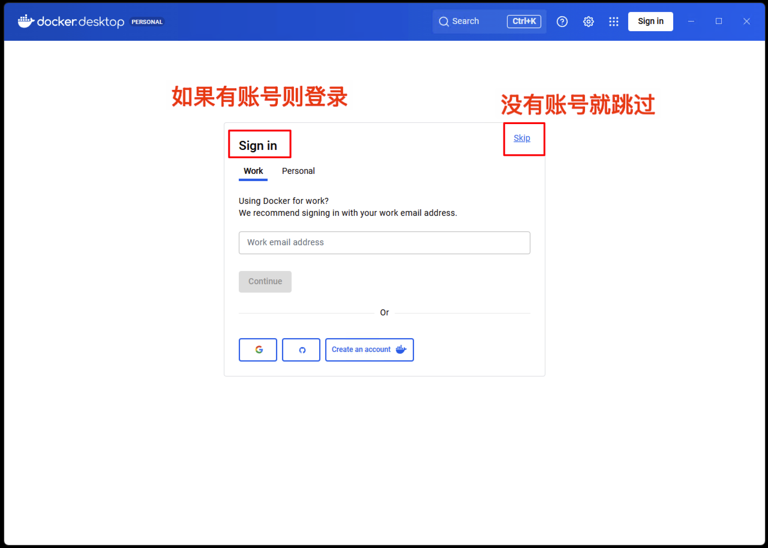Image resolution: width=768 pixels, height=548 pixels.
Task: Click the Create an account button
Action: pyautogui.click(x=370, y=350)
